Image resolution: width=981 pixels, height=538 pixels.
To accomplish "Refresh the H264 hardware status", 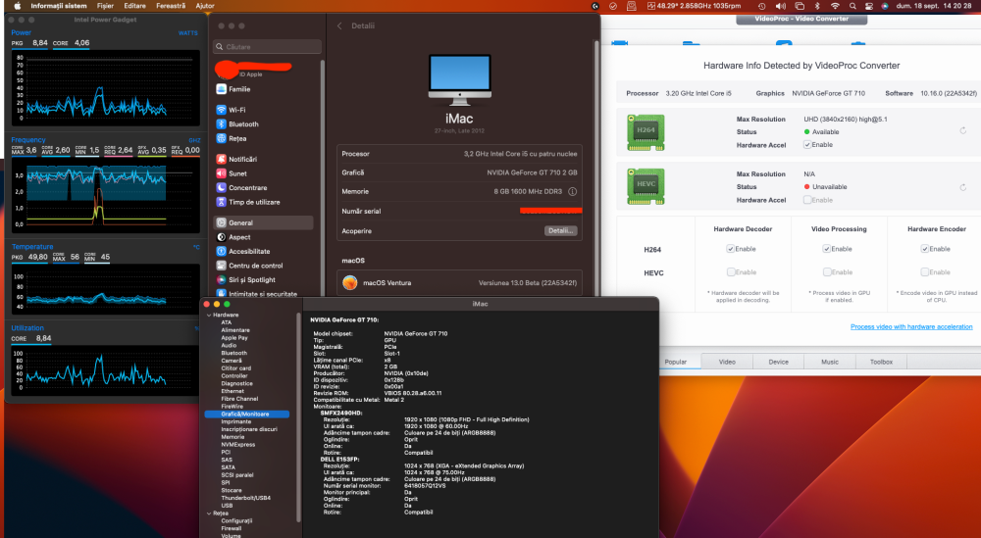I will tap(963, 131).
